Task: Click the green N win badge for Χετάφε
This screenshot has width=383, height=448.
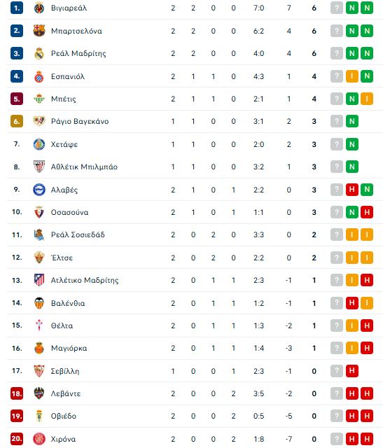Action: tap(352, 144)
